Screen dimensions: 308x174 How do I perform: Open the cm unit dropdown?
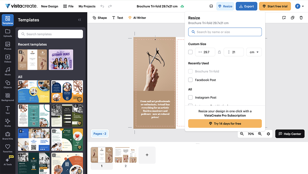254,52
